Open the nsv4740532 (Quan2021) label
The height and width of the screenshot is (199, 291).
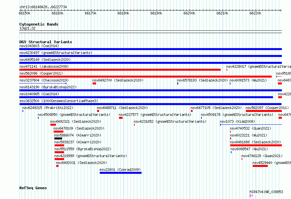[x=250, y=128]
